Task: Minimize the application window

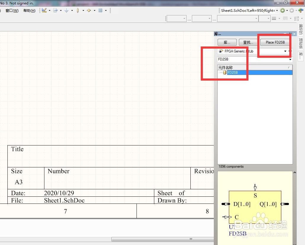Action: tap(278, 2)
